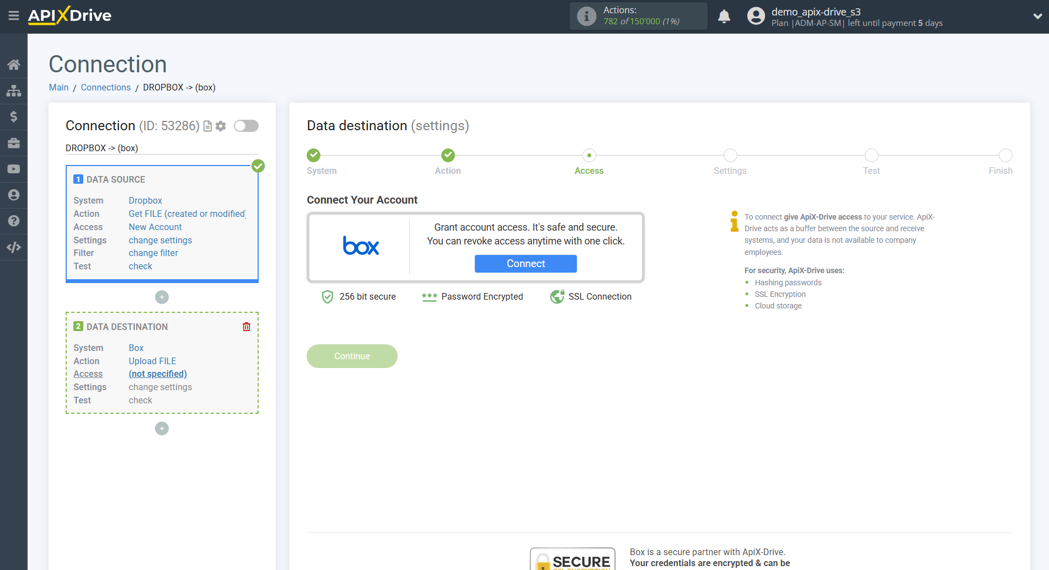Viewport: 1049px width, 570px height.
Task: Select the API code icon in sidebar
Action: 14,247
